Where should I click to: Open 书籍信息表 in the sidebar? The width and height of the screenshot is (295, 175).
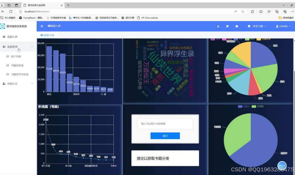click(18, 65)
